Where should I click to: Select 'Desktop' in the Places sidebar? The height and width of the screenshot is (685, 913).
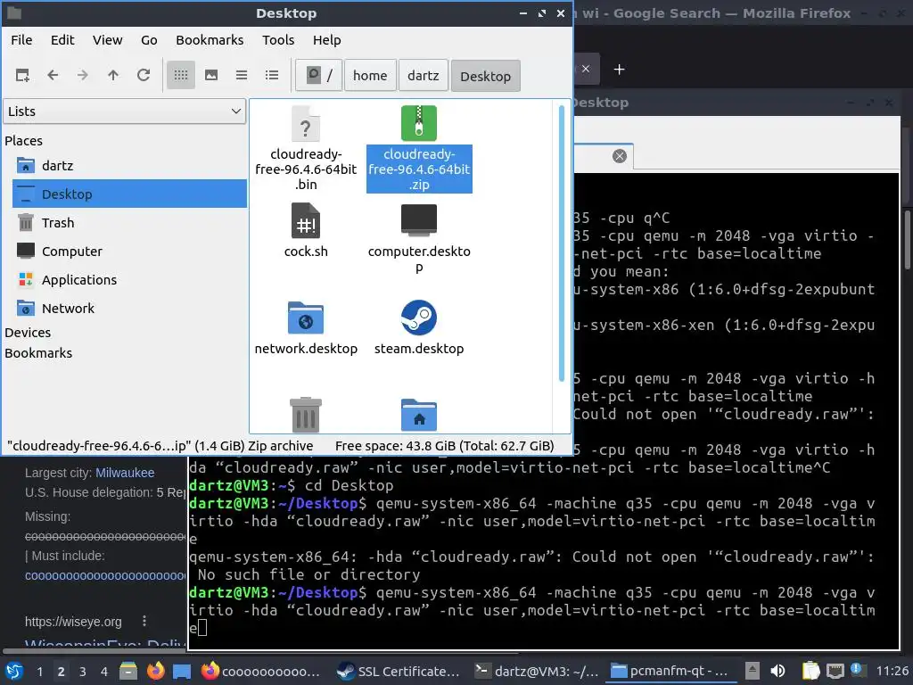coord(129,194)
